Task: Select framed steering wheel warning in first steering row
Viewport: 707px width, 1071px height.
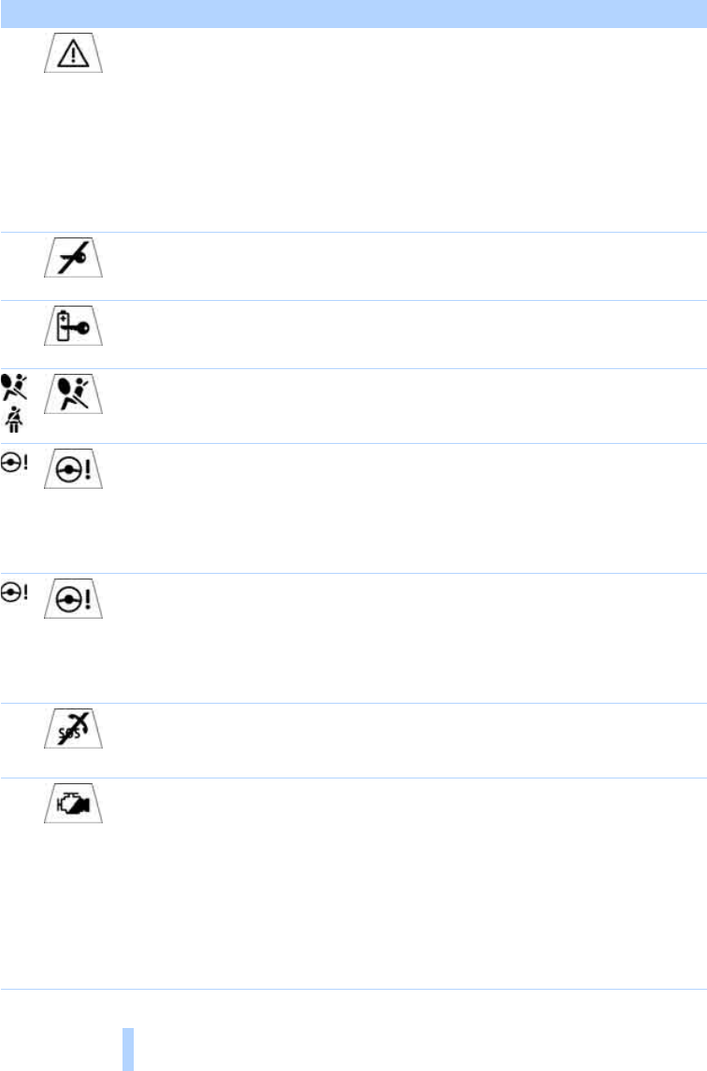Action: pyautogui.click(x=73, y=468)
